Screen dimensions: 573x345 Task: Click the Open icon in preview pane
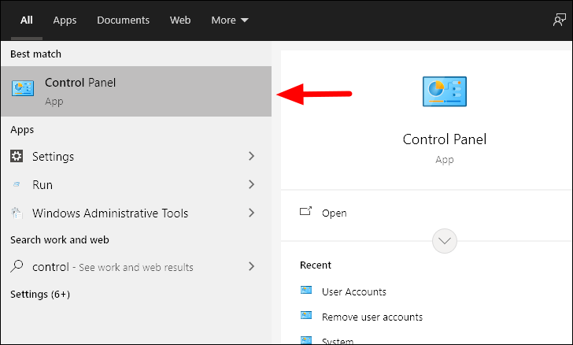(x=305, y=211)
